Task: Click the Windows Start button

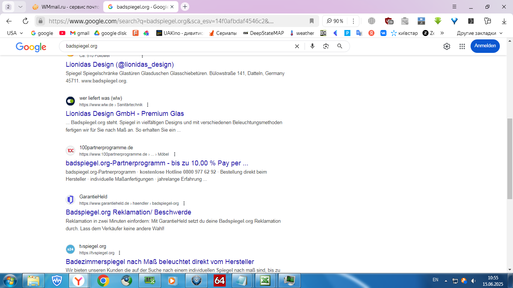Action: 10,280
